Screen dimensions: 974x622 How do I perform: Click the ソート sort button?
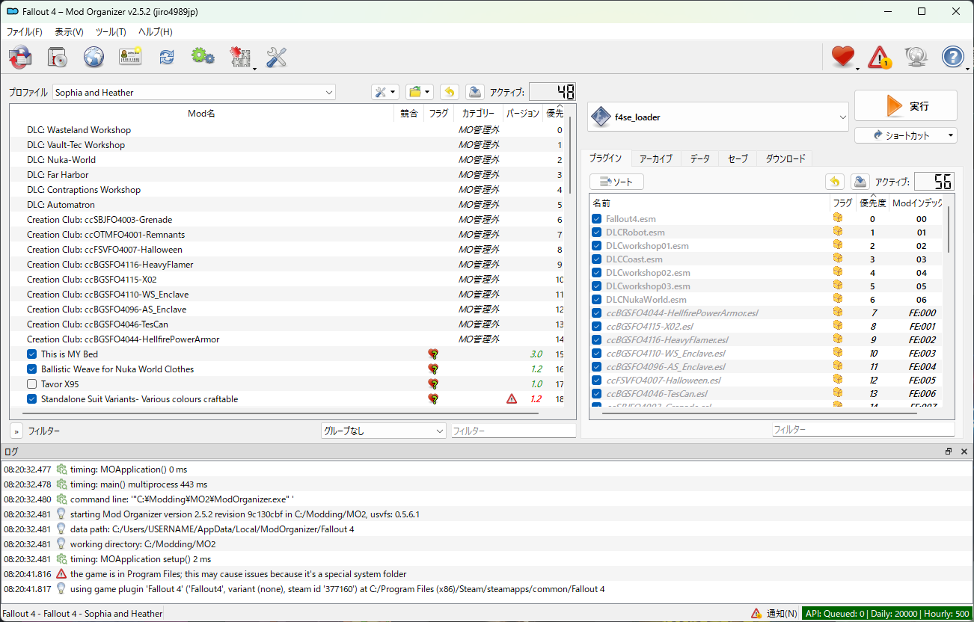pyautogui.click(x=616, y=182)
